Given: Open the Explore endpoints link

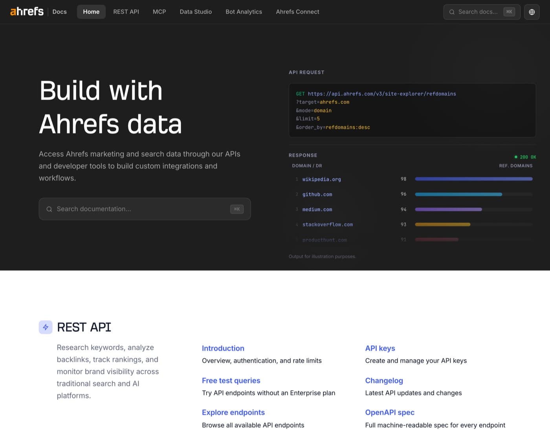Looking at the screenshot, I should tap(233, 412).
